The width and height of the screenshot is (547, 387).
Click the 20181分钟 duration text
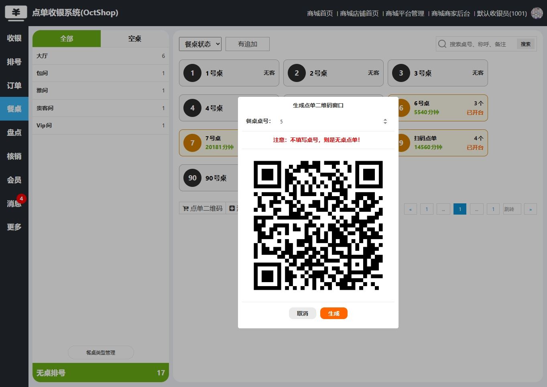220,147
